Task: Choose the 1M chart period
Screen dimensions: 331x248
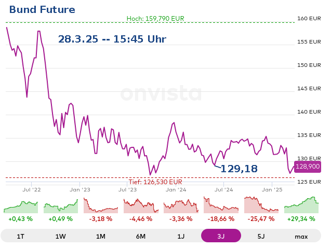Action: click(101, 236)
